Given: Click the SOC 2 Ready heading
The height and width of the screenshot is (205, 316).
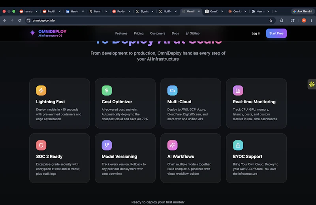Looking at the screenshot, I should click(49, 157).
